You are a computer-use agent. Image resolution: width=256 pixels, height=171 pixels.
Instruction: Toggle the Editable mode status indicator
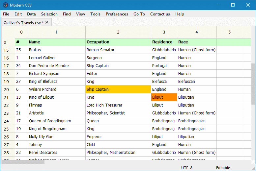[x=223, y=168]
